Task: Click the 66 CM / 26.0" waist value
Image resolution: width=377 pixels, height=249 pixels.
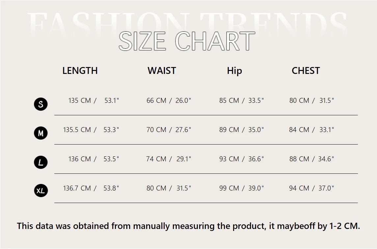Action: [x=169, y=101]
